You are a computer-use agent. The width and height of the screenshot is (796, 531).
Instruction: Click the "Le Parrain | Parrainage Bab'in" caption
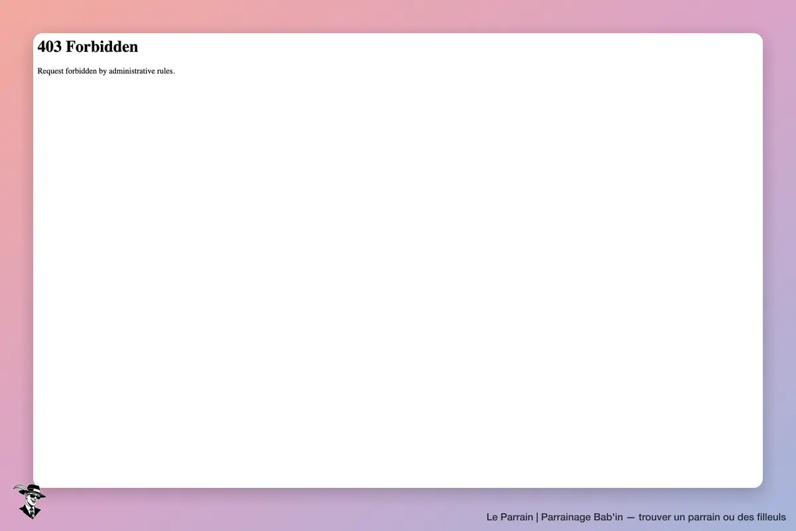tap(555, 516)
